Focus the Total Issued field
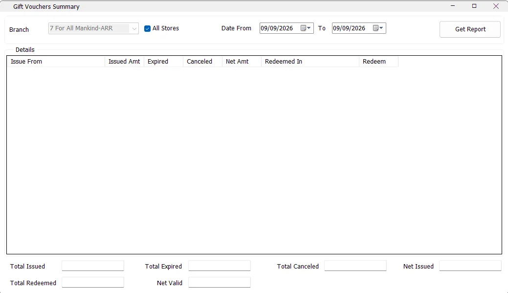Image resolution: width=508 pixels, height=293 pixels. pos(93,266)
